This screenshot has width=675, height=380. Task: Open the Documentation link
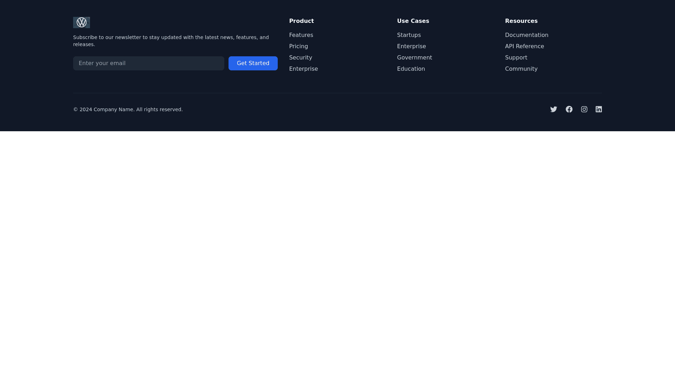point(526,35)
